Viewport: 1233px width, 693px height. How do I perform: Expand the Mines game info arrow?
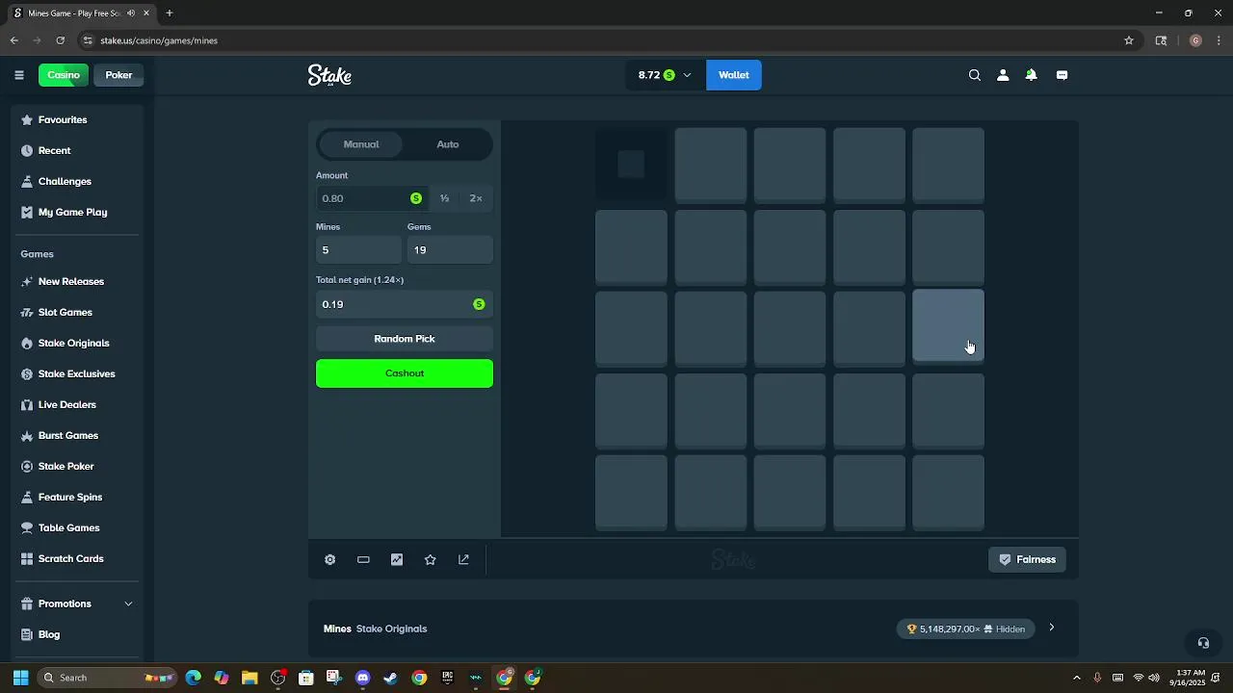1051,628
